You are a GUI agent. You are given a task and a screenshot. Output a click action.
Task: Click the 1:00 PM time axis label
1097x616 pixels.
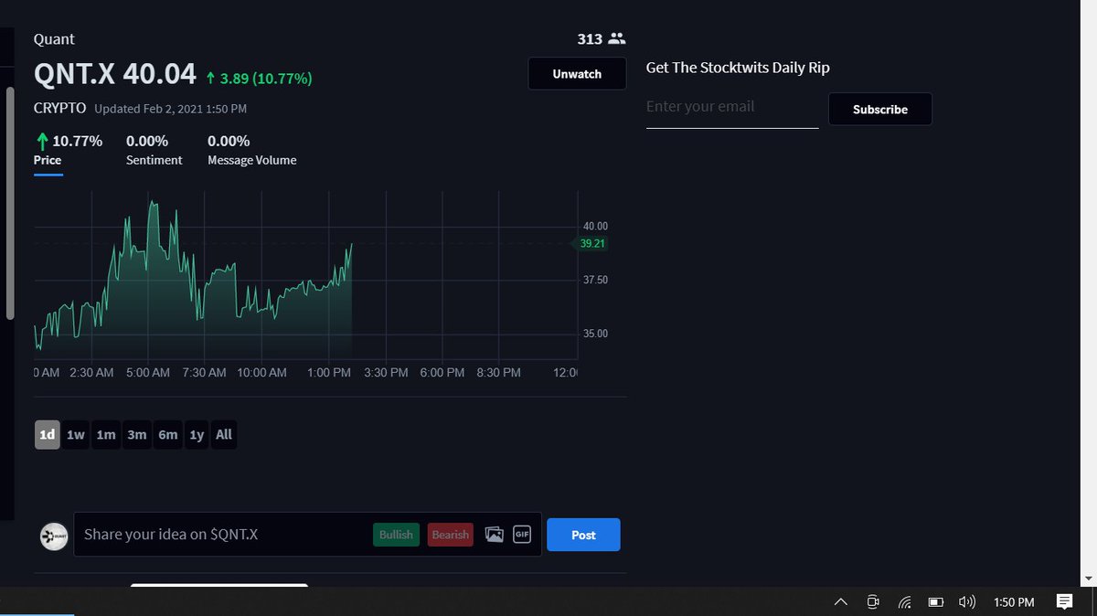click(x=328, y=373)
